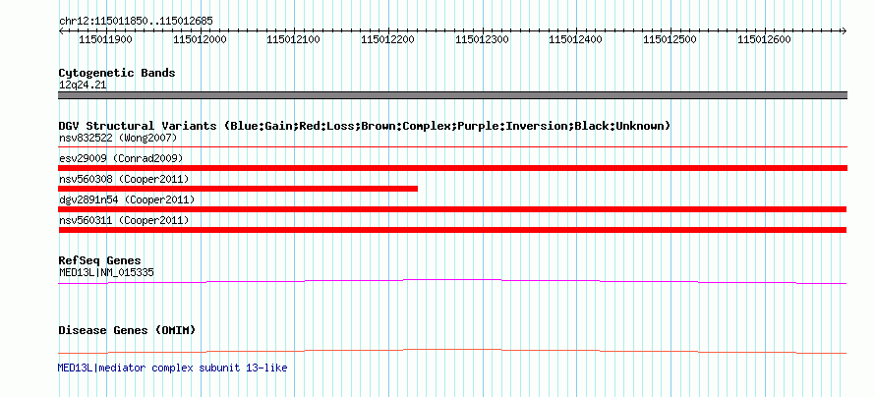The height and width of the screenshot is (397, 875).
Task: Click the dgv2891n54 (Cooper2011) label
Action: click(x=127, y=199)
